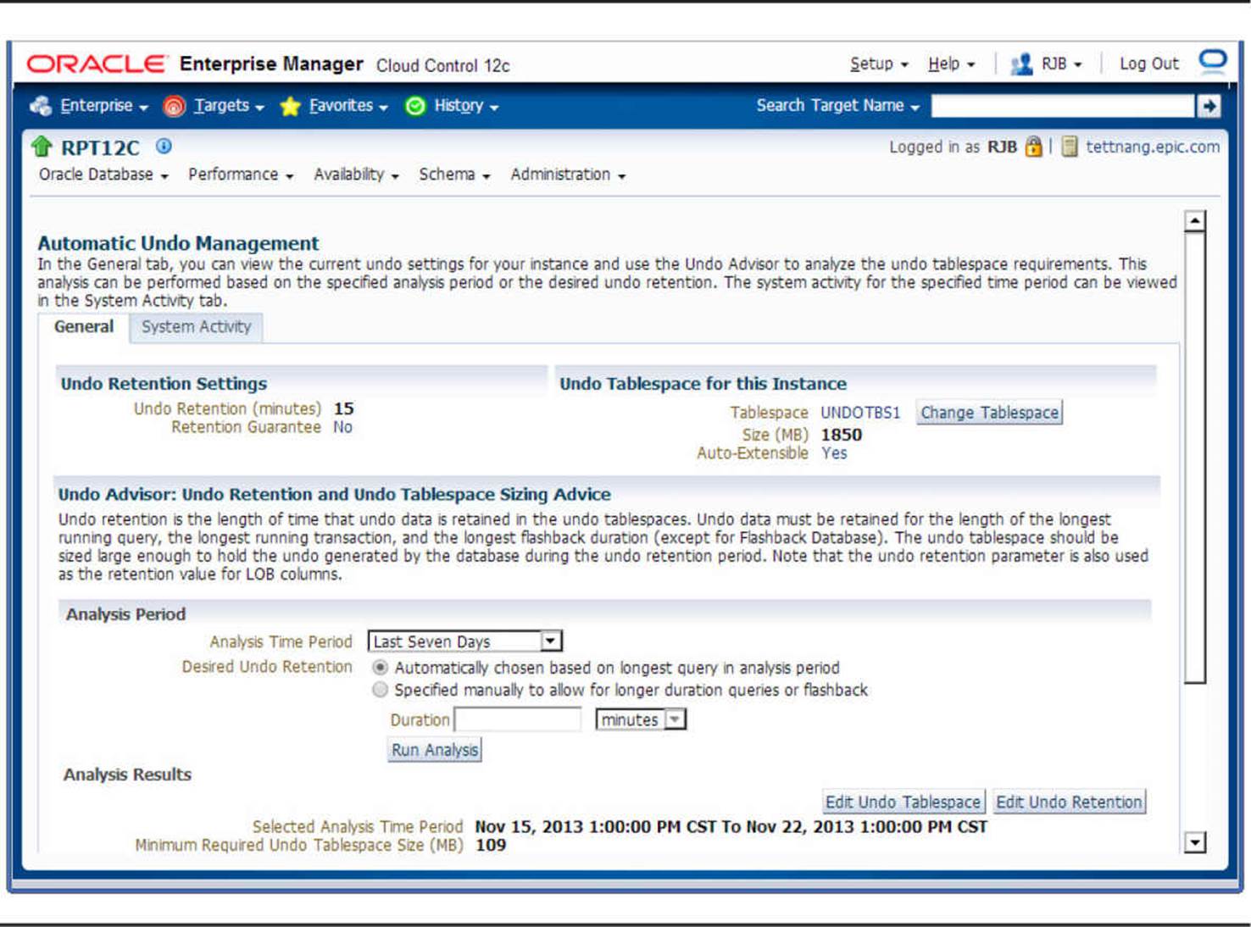Image resolution: width=1251 pixels, height=927 pixels.
Task: Select the General tab
Action: (84, 327)
